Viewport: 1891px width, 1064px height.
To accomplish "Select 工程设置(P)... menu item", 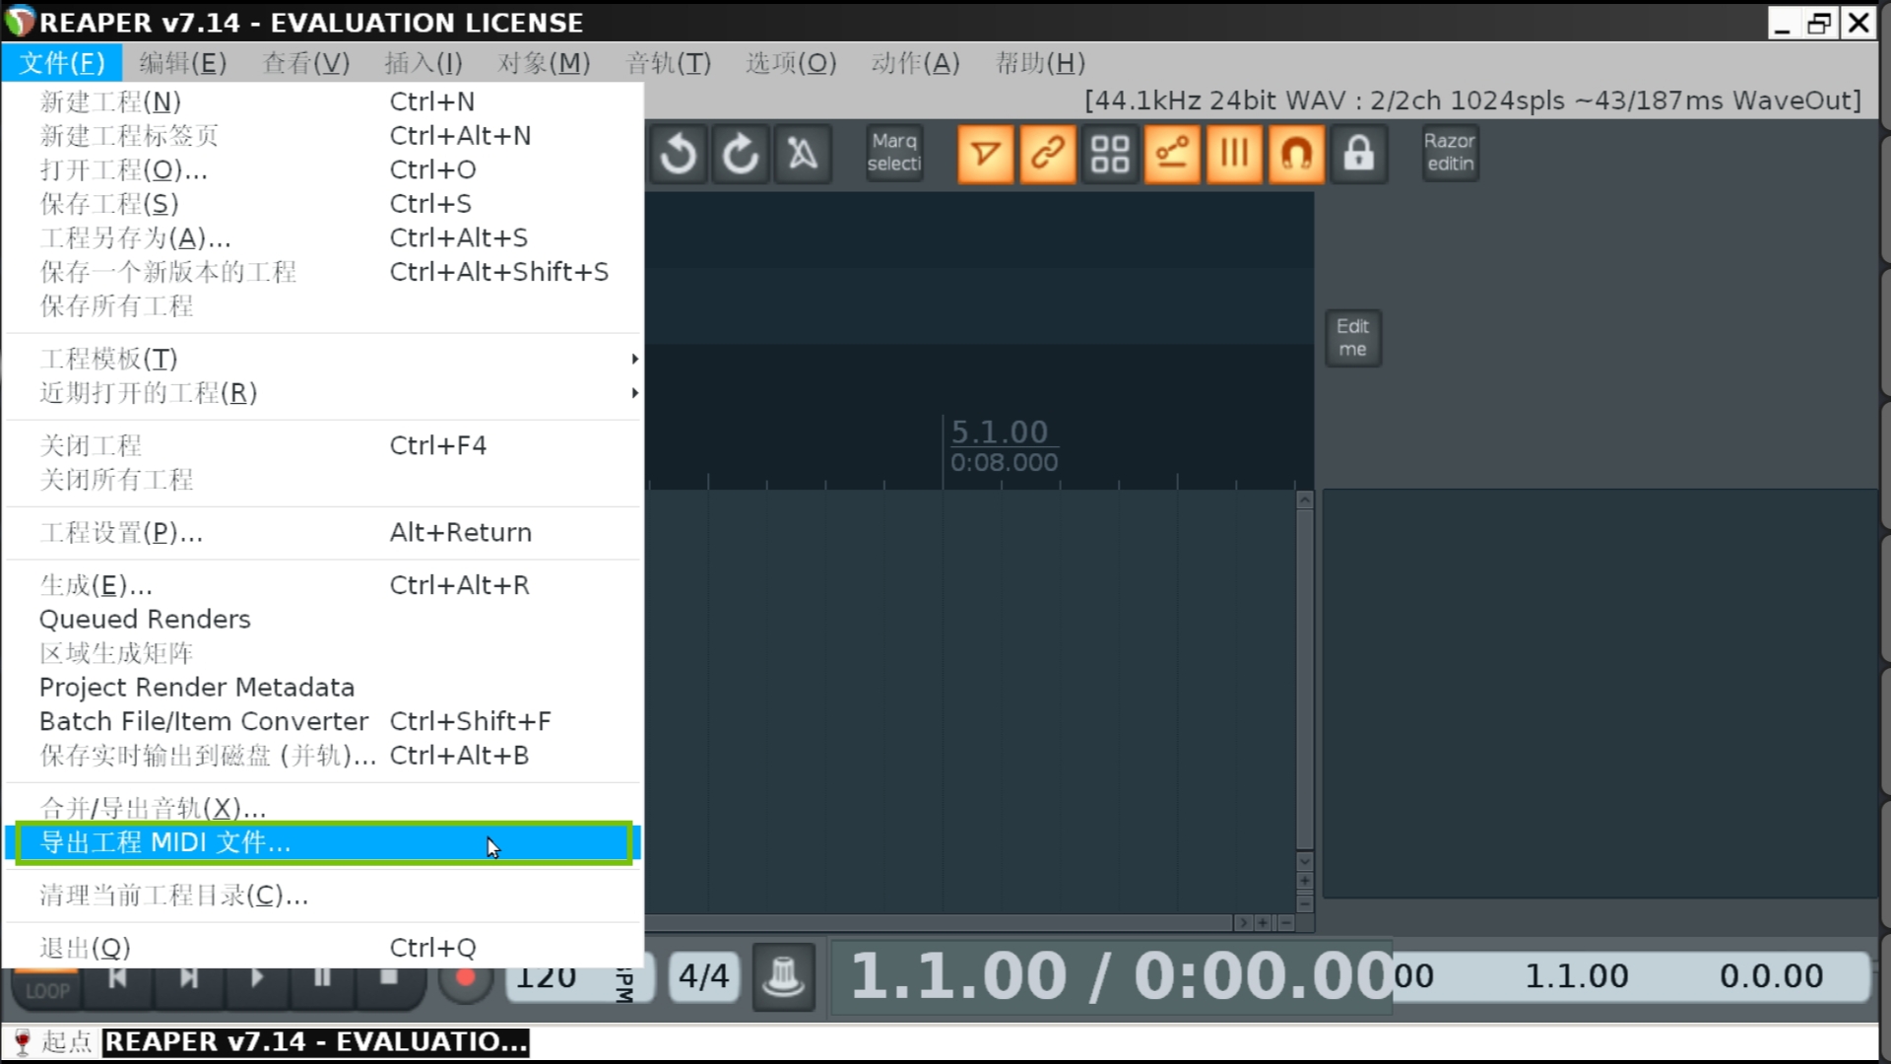I will click(323, 532).
